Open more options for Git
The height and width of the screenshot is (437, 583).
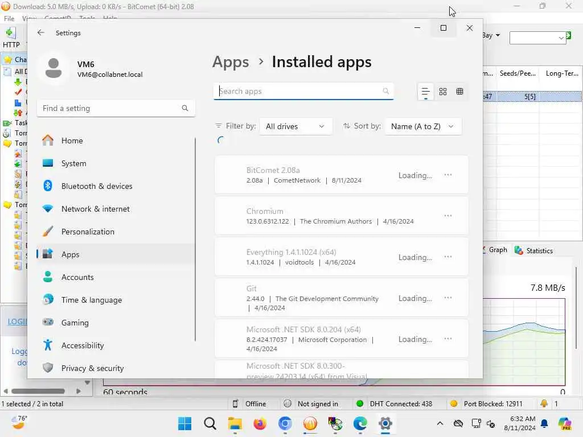[447, 298]
